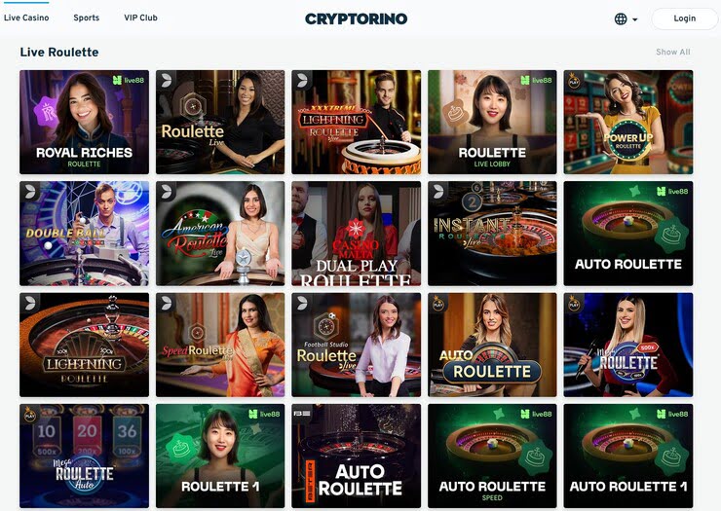Open Royal Riches Roulette game

(x=84, y=122)
